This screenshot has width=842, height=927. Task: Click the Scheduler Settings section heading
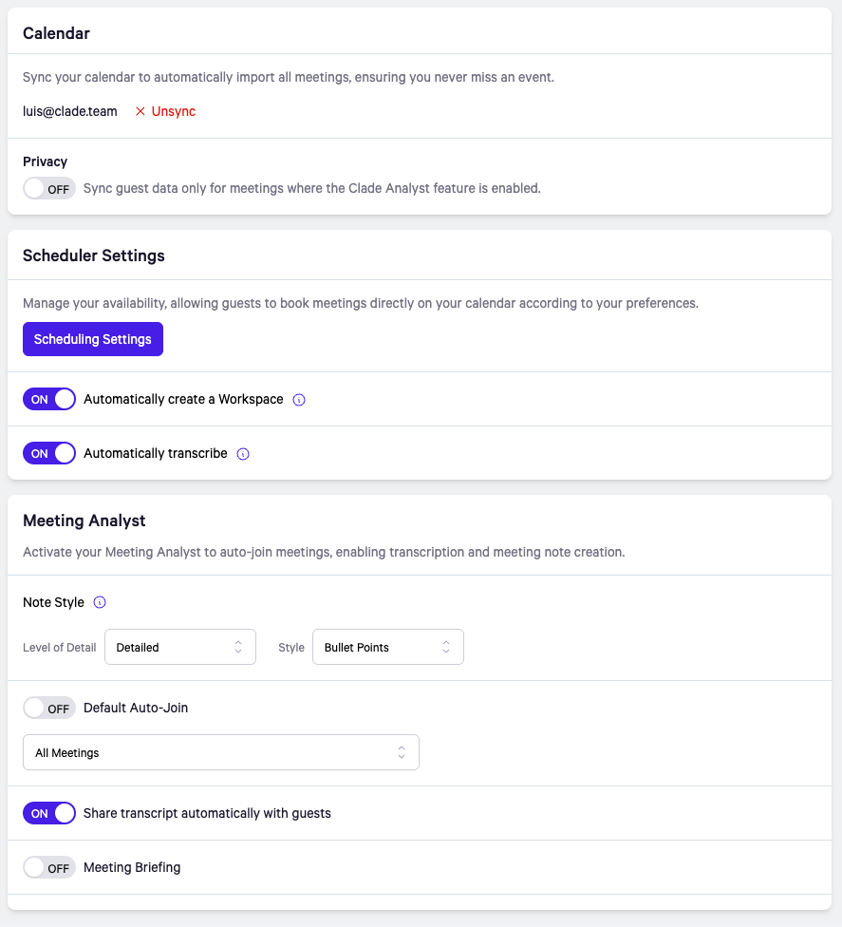coord(94,255)
